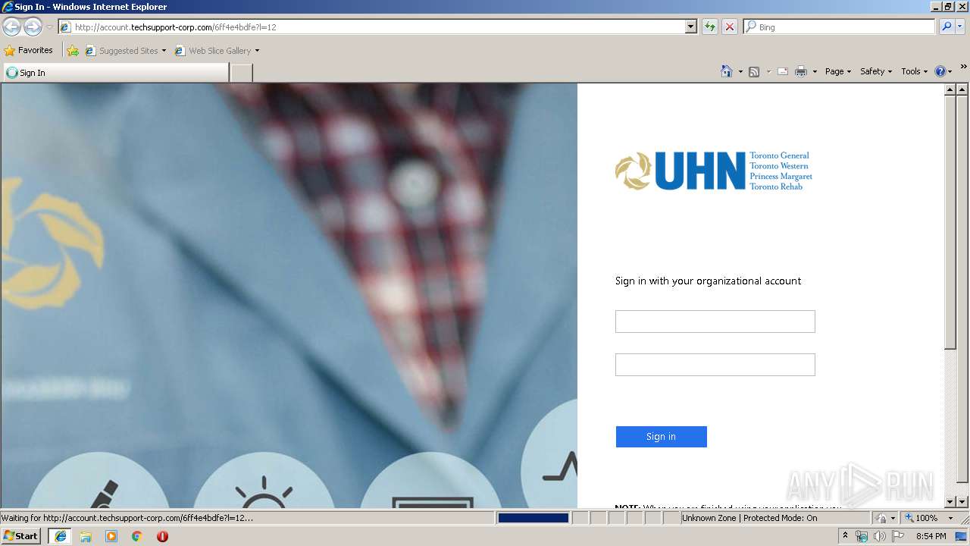
Task: Open Google Chrome from the taskbar
Action: click(x=137, y=536)
